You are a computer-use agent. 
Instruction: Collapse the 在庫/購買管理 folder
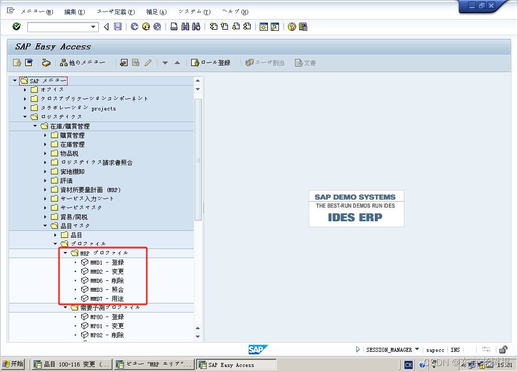click(x=35, y=126)
